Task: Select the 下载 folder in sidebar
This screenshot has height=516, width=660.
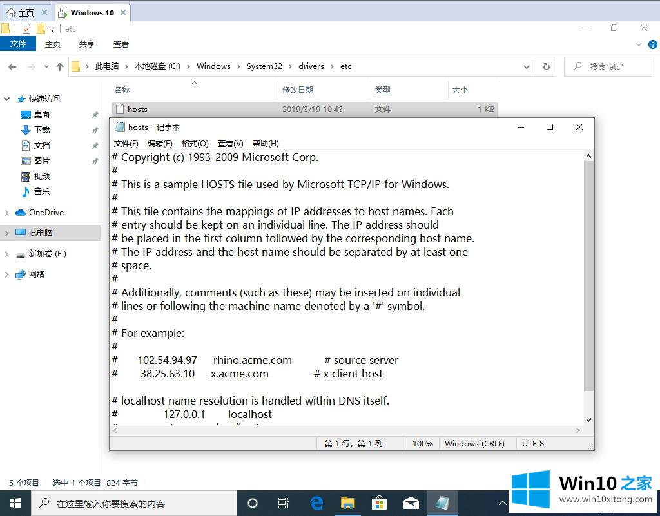Action: pyautogui.click(x=42, y=130)
